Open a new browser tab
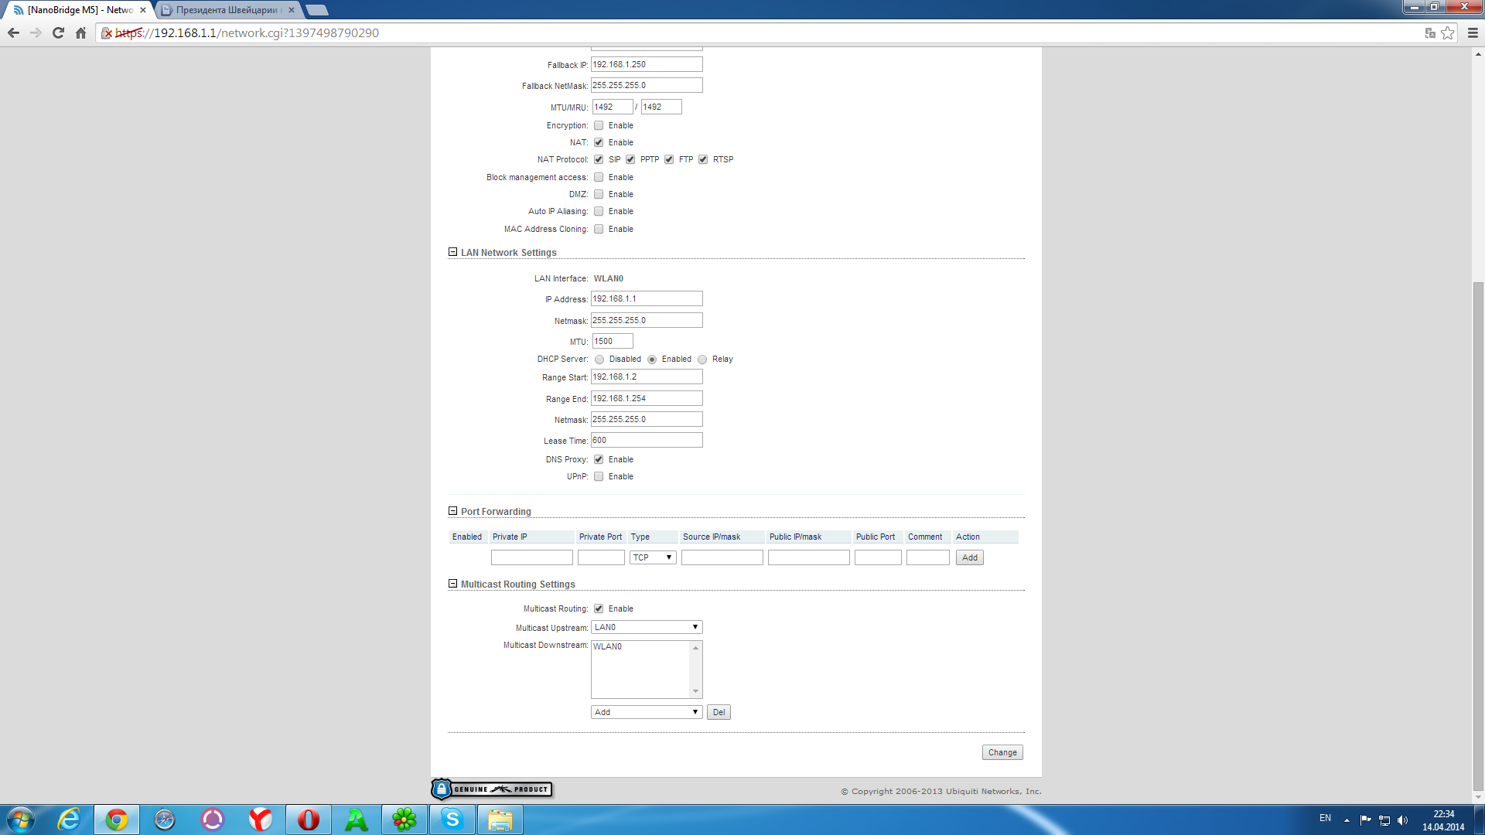Image resolution: width=1485 pixels, height=835 pixels. coord(317,10)
